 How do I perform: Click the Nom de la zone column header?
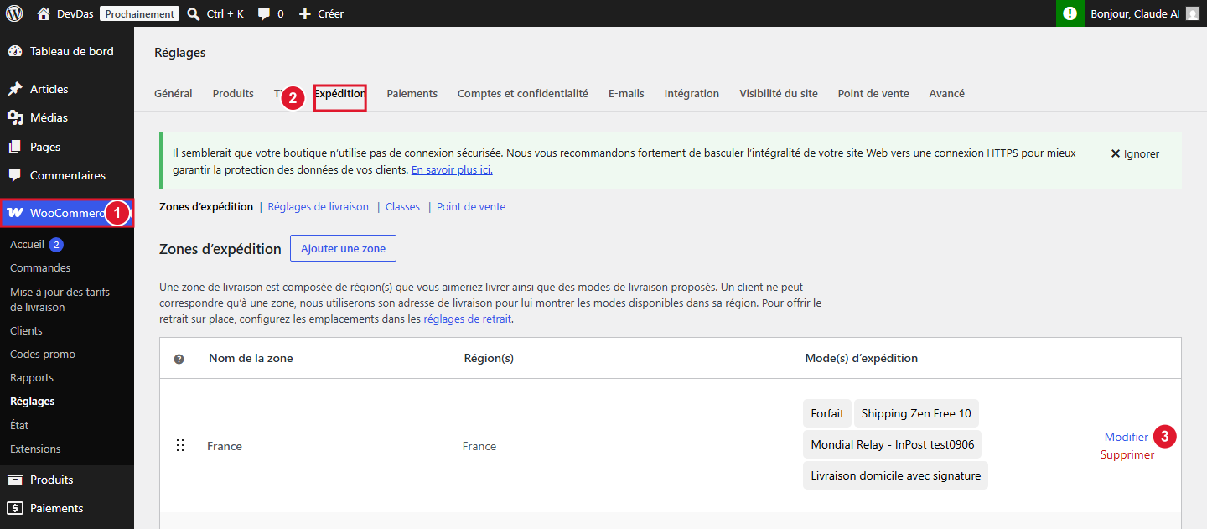(x=251, y=358)
